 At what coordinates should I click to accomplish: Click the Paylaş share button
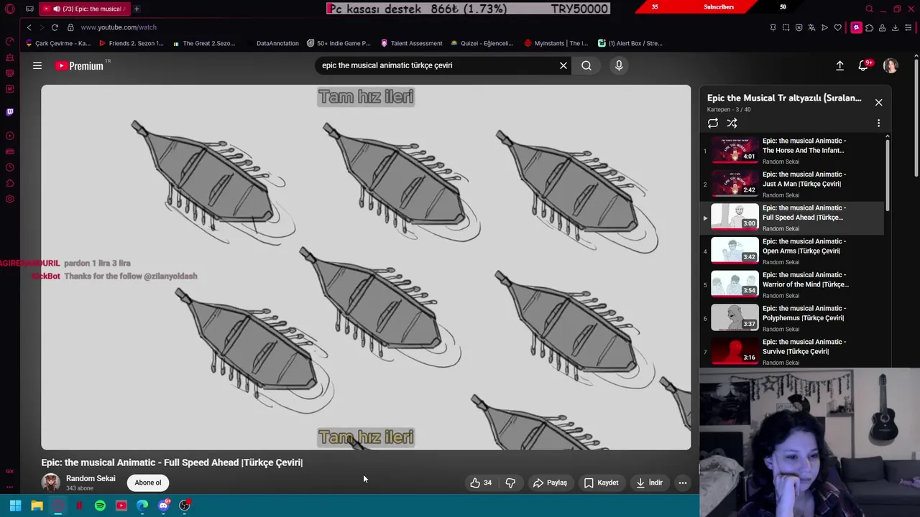[550, 483]
